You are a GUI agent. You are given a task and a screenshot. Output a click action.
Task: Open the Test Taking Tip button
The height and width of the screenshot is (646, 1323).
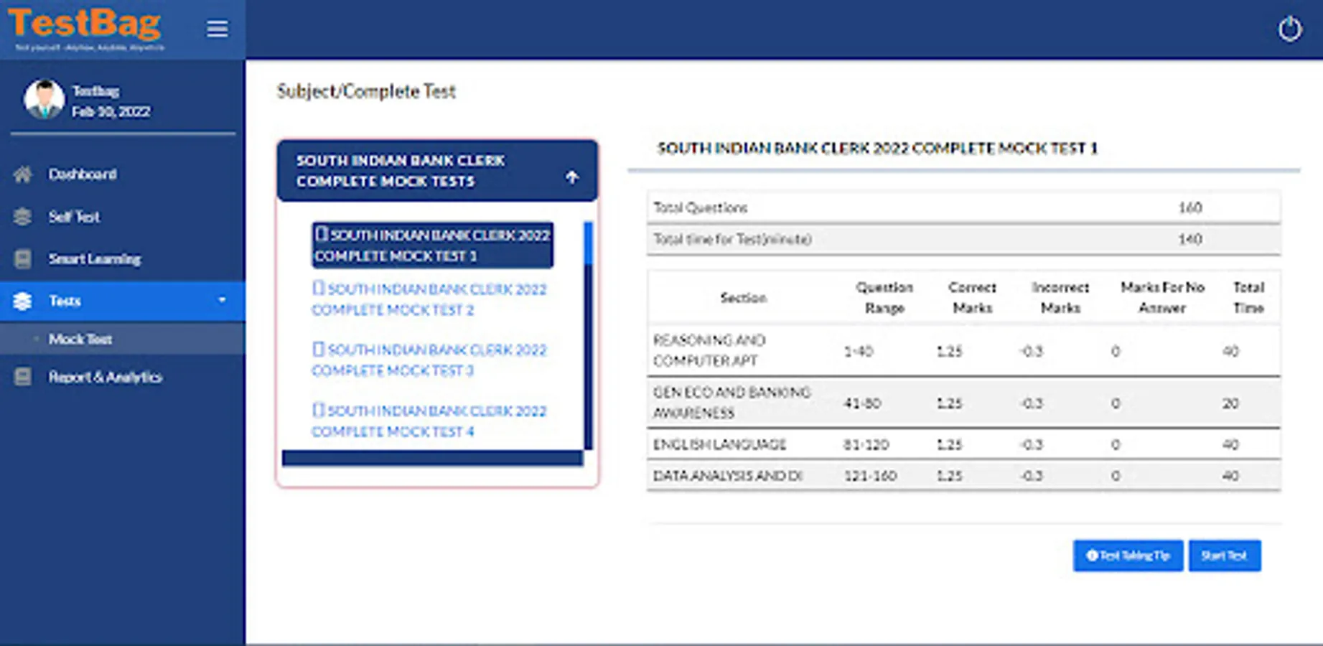pyautogui.click(x=1127, y=556)
